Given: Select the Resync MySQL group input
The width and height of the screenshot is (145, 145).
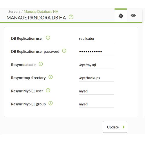Looking at the screenshot, I should point(96,104).
